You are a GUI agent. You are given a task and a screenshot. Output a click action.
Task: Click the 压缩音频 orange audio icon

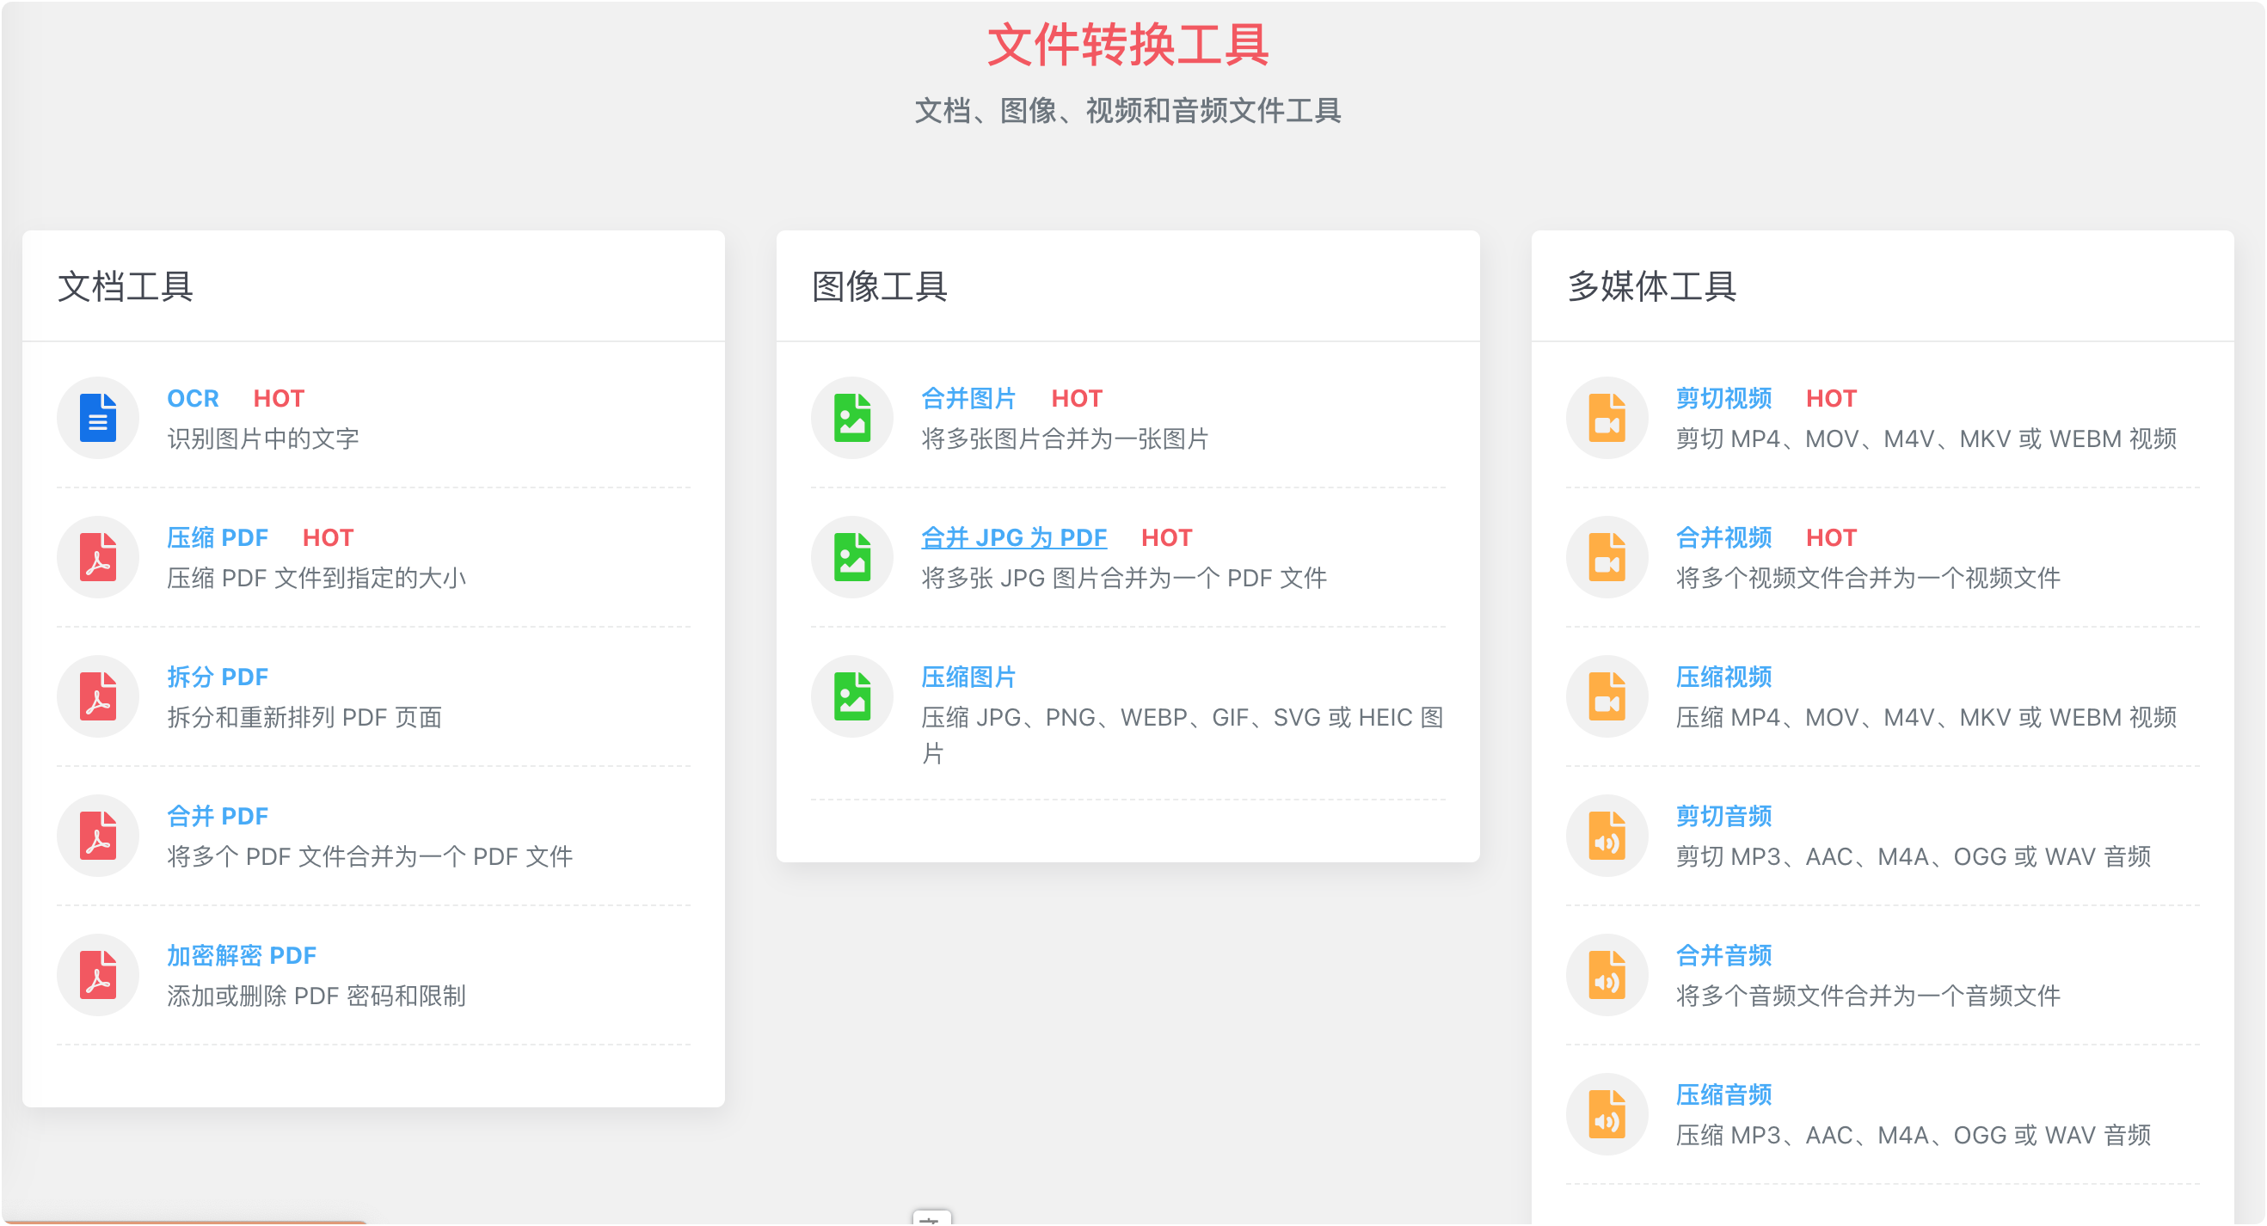point(1607,1115)
